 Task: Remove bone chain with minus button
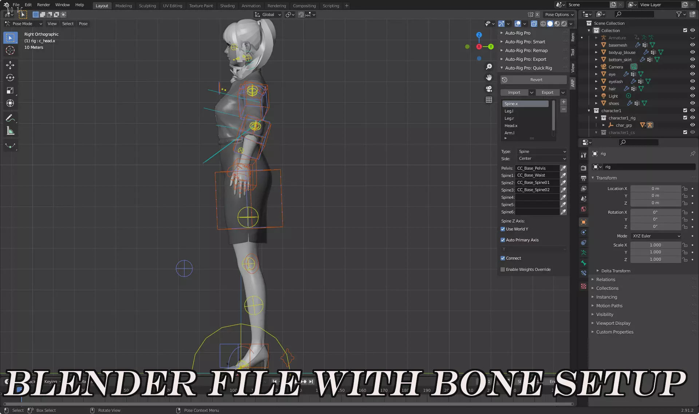click(564, 109)
